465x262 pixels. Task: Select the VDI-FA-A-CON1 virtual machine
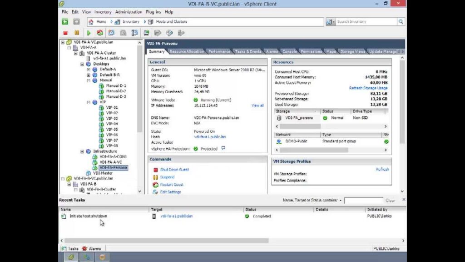point(113,157)
